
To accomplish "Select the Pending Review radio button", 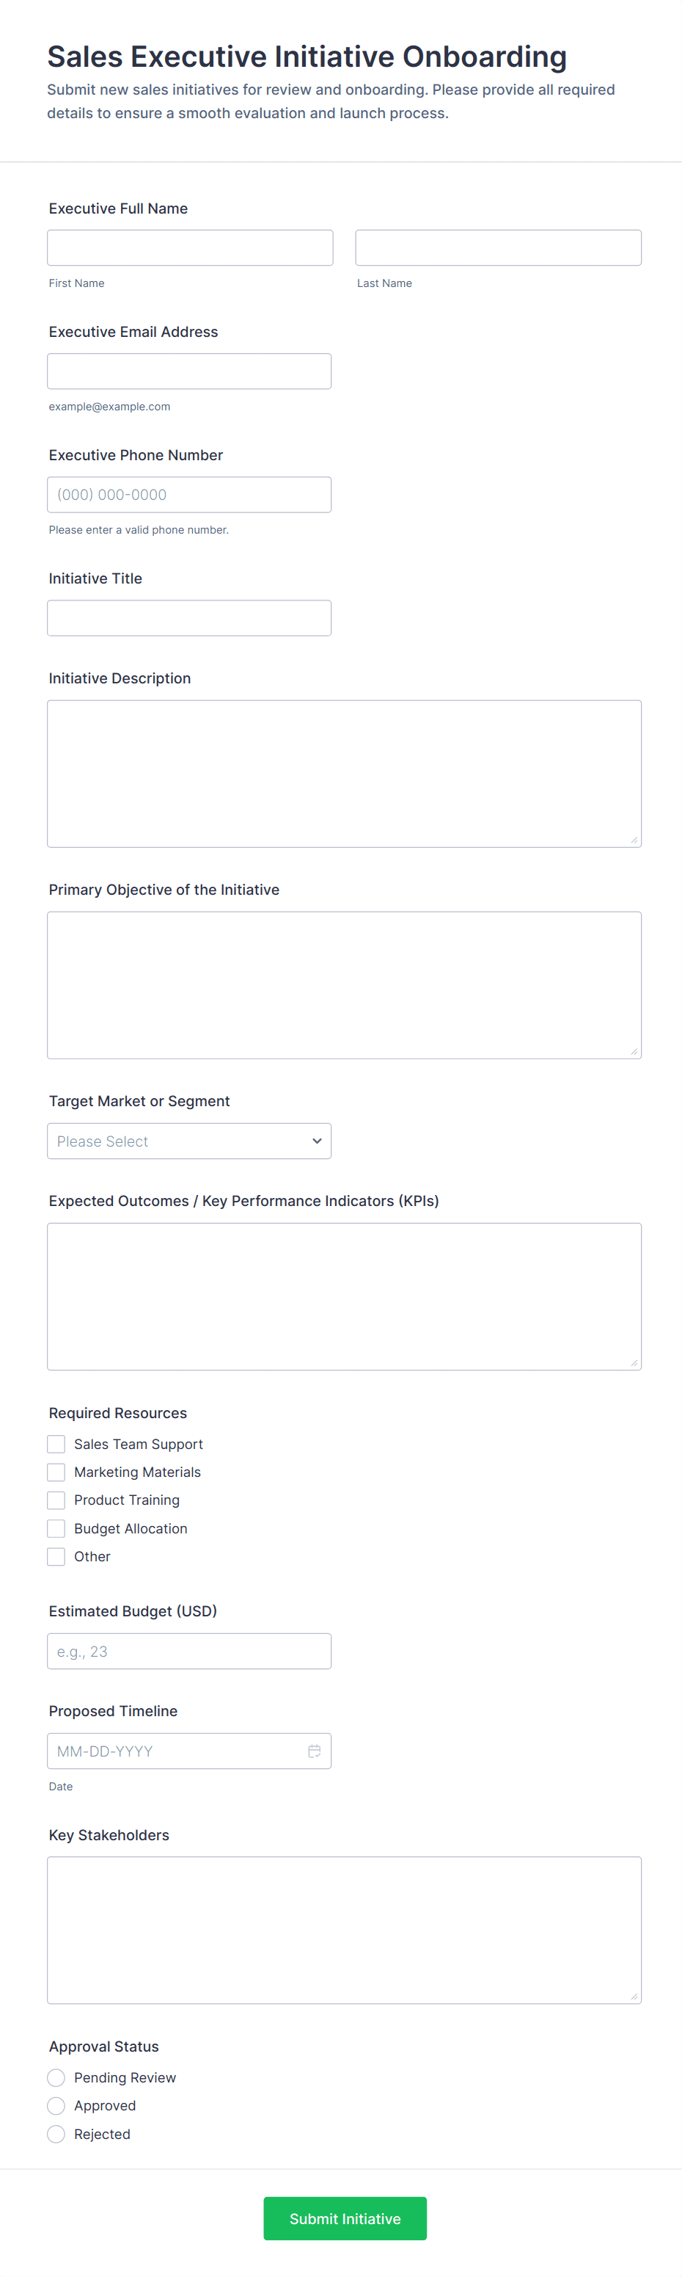I will (56, 2077).
